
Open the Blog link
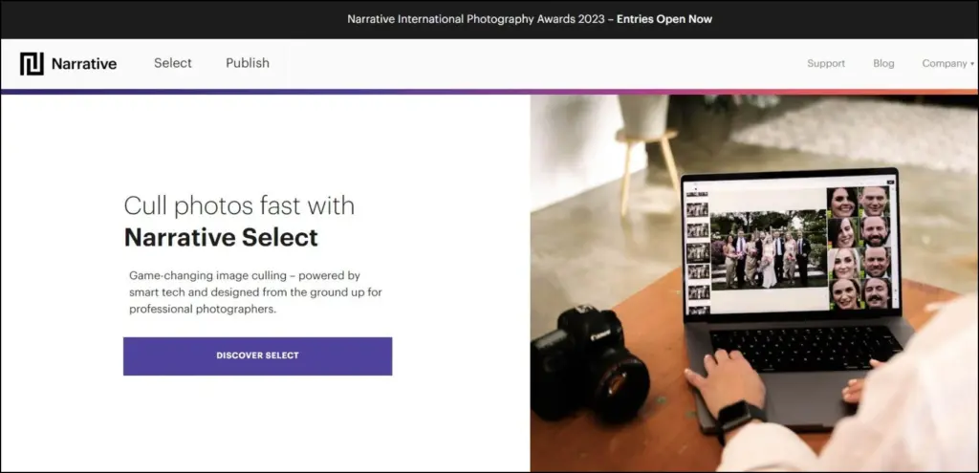883,64
